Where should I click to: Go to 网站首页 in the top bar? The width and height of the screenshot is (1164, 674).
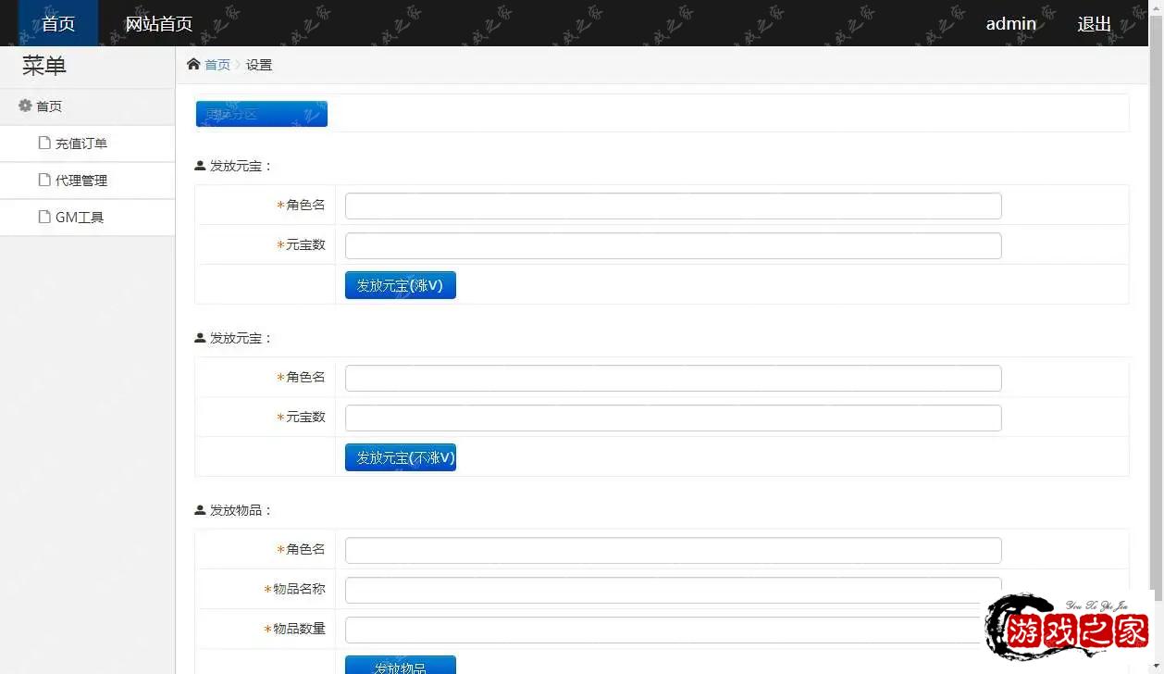pos(158,23)
